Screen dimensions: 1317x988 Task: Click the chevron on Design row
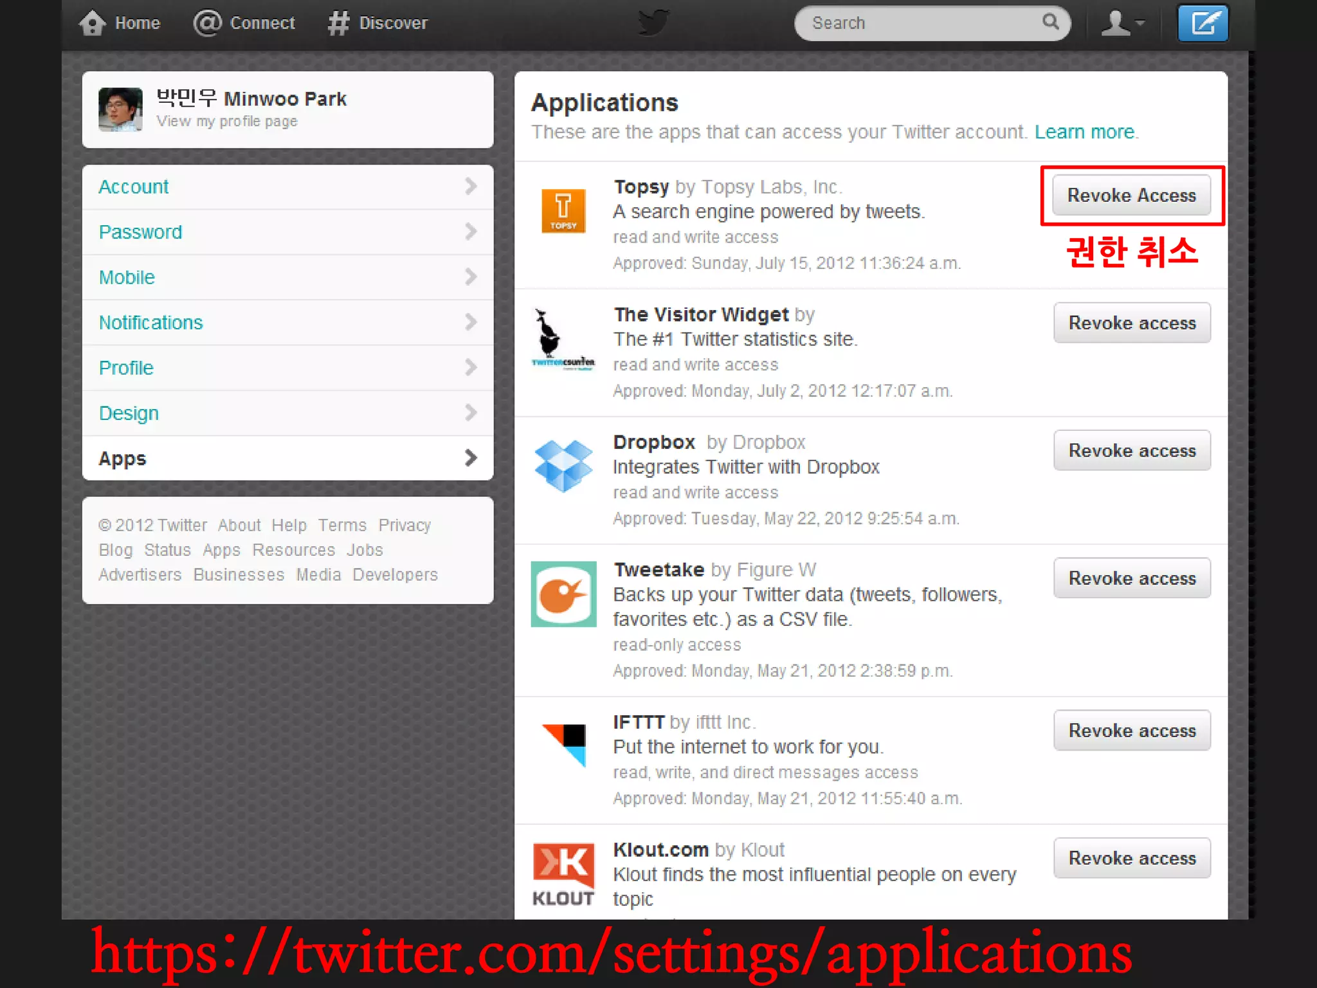point(471,413)
